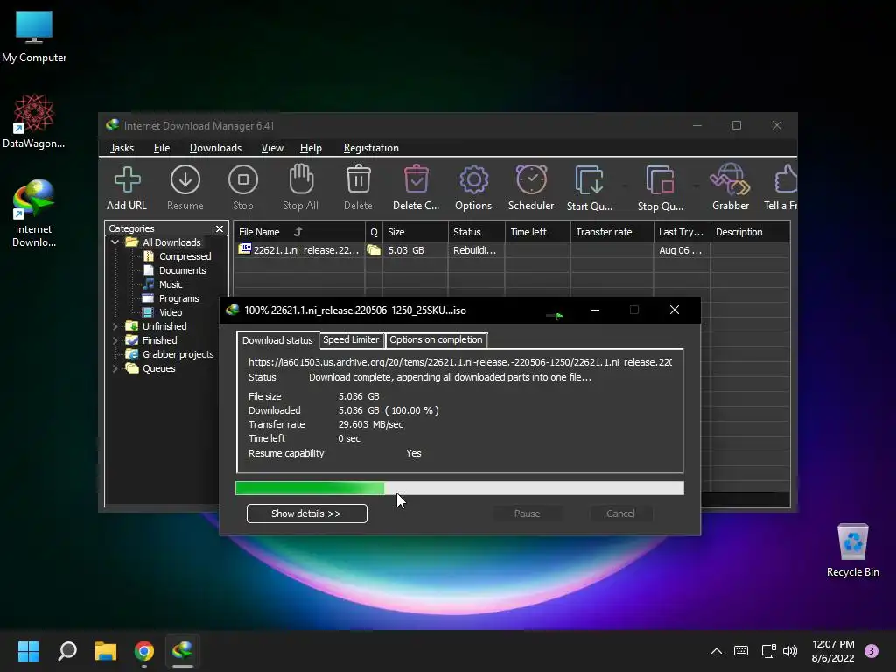
Task: Open Chrome from the taskbar
Action: click(144, 651)
